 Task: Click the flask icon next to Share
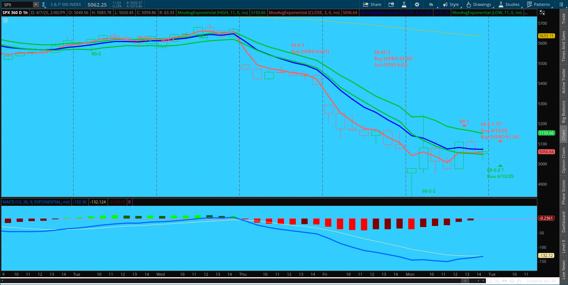[404, 4]
